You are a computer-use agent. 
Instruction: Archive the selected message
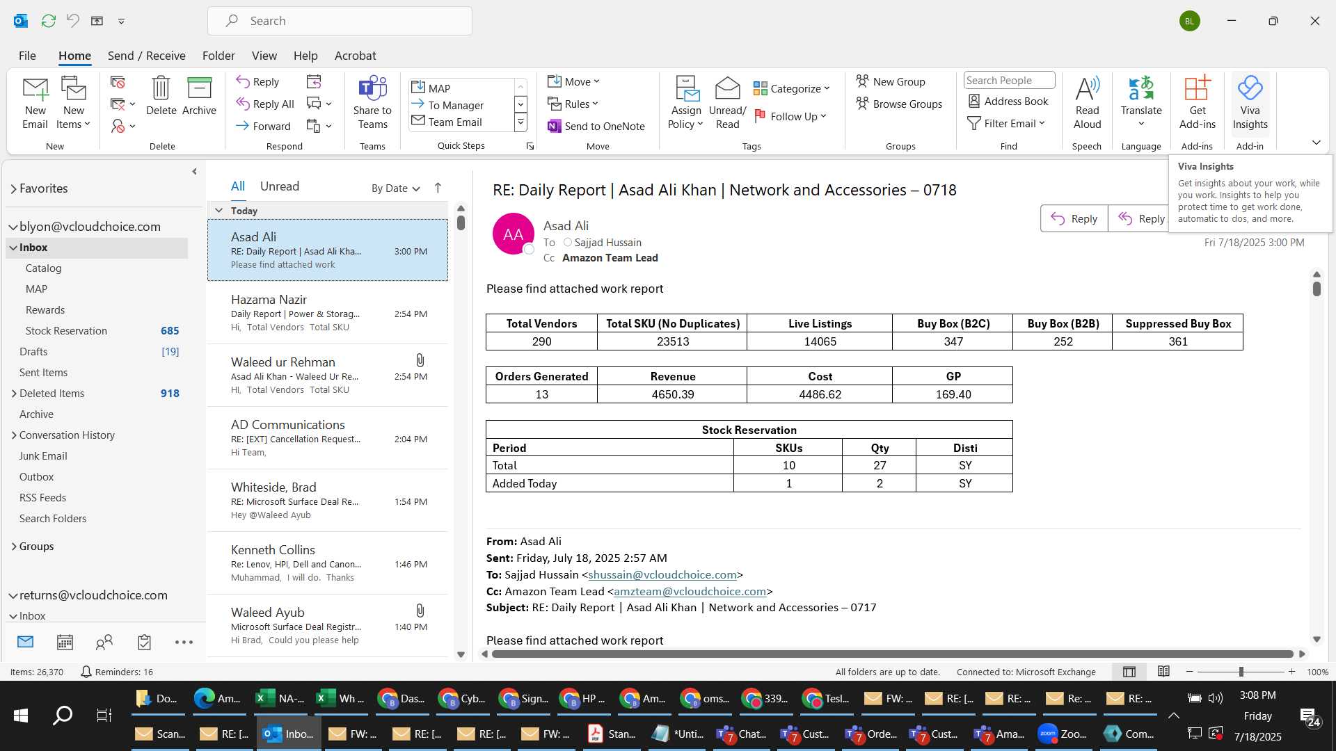[x=199, y=96]
